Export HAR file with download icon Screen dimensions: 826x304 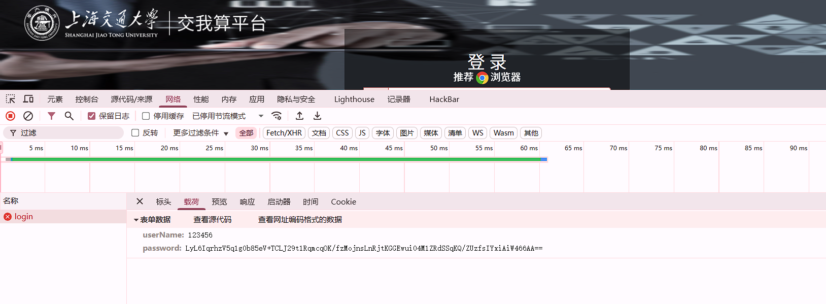pos(317,116)
